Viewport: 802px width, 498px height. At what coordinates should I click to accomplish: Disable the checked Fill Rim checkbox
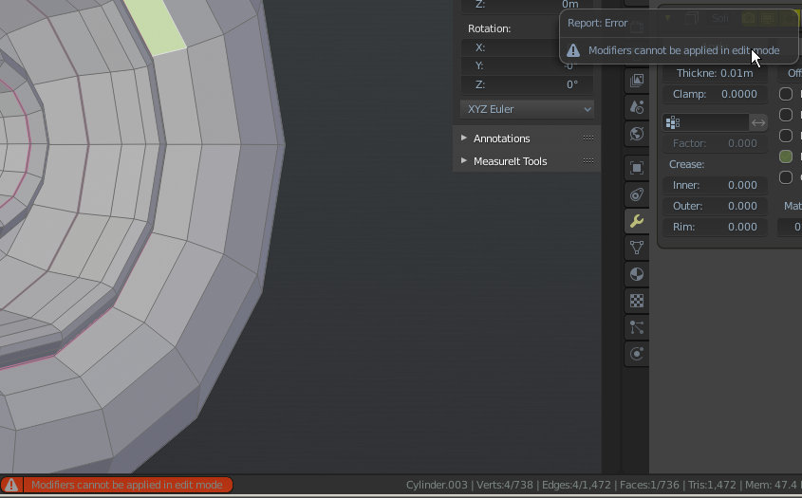[786, 157]
